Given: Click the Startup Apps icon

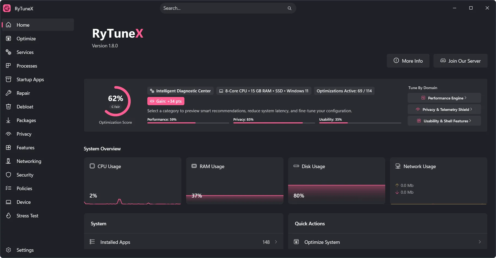Looking at the screenshot, I should click(8, 79).
